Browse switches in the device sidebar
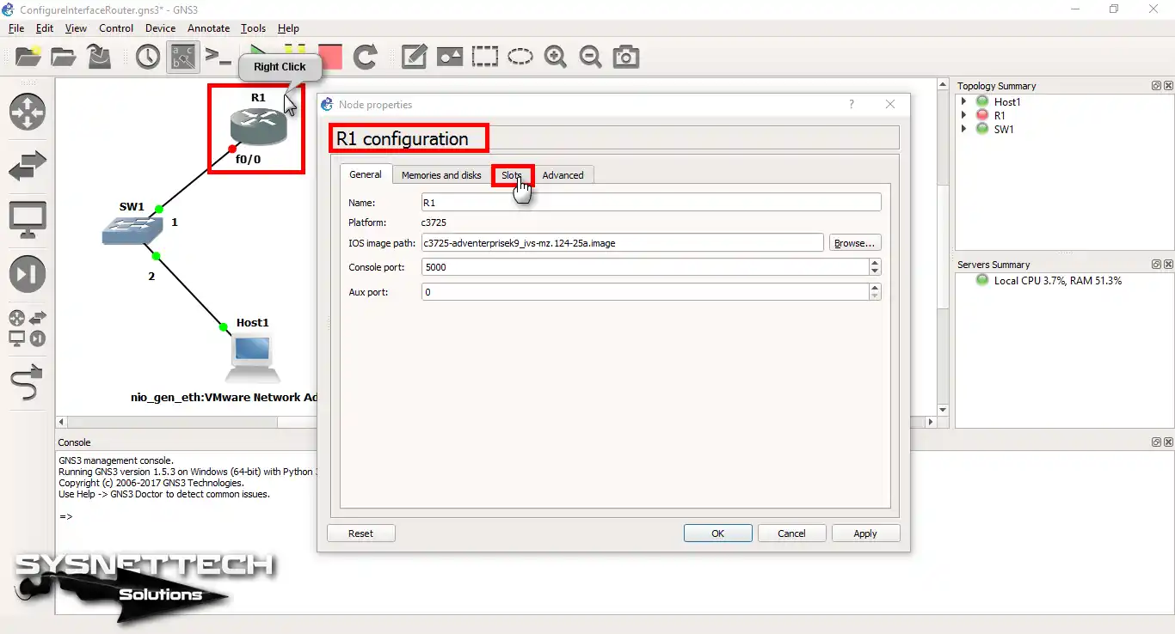 [x=28, y=167]
